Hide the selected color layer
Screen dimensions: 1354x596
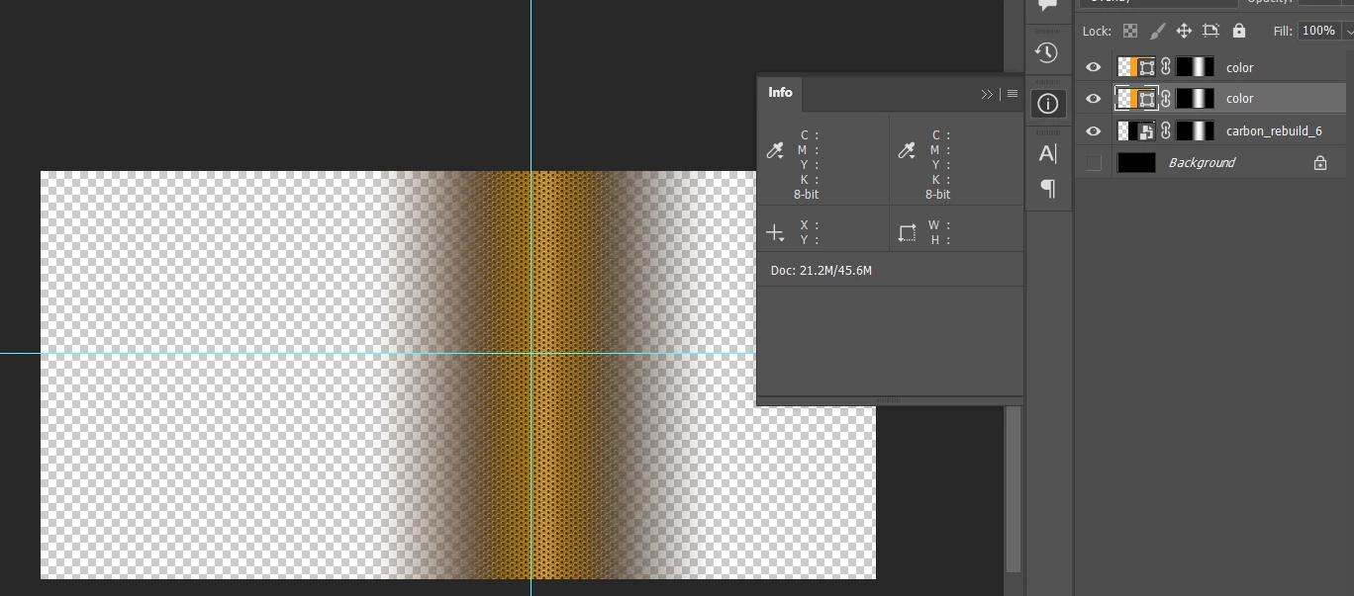[1094, 98]
